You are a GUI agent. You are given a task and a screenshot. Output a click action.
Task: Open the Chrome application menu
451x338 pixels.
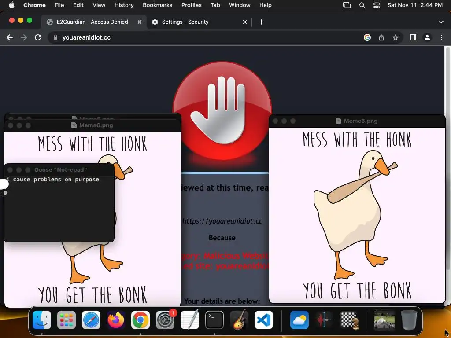[34, 5]
